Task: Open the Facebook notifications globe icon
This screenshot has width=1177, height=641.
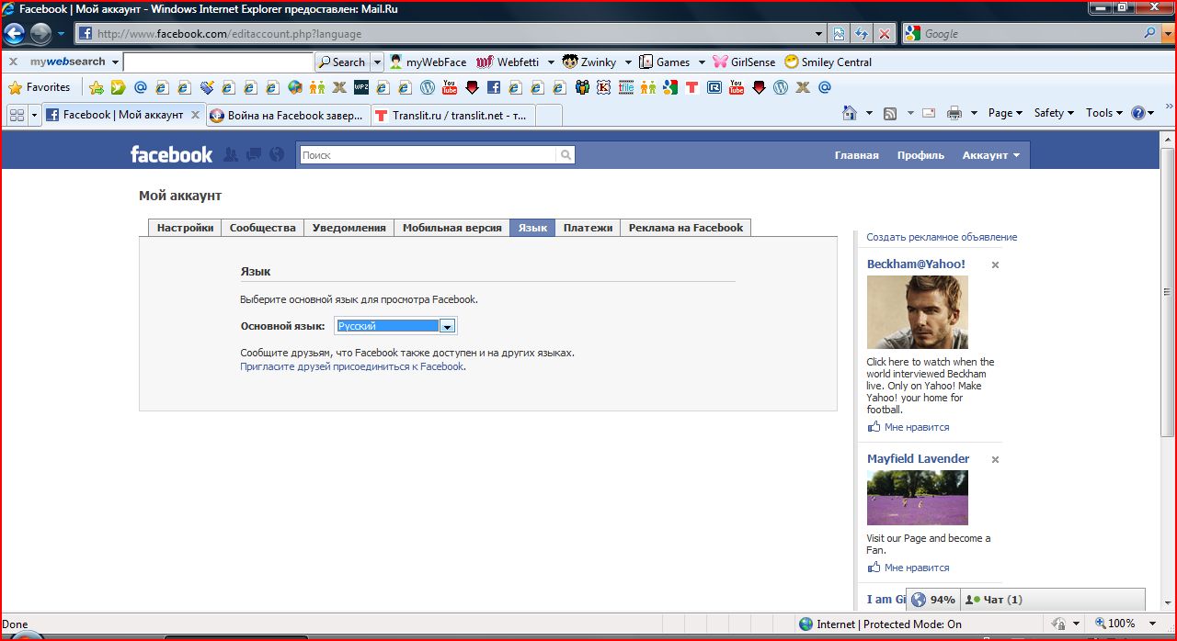Action: tap(276, 154)
